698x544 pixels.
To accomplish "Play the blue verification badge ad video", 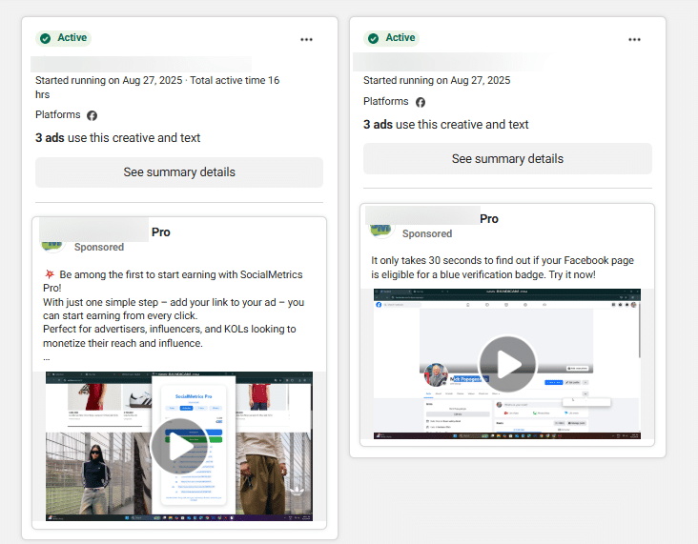I will (x=507, y=364).
